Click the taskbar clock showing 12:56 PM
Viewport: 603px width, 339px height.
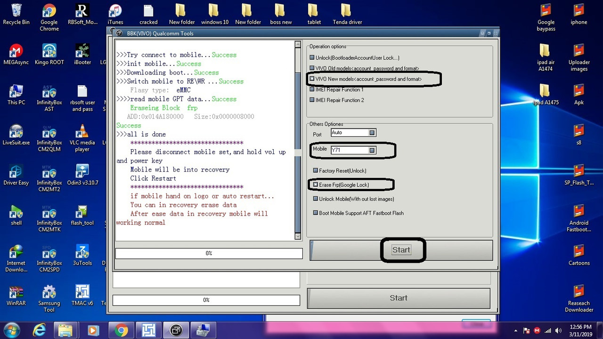coord(580,330)
